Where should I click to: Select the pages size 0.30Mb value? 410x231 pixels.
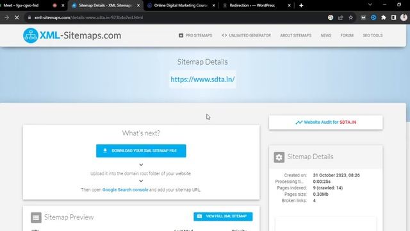(320, 194)
